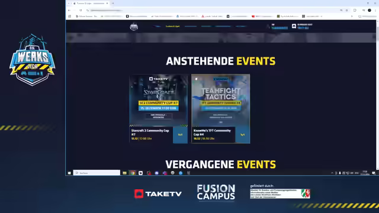
Task: Click the browser address bar
Action: click(x=213, y=11)
